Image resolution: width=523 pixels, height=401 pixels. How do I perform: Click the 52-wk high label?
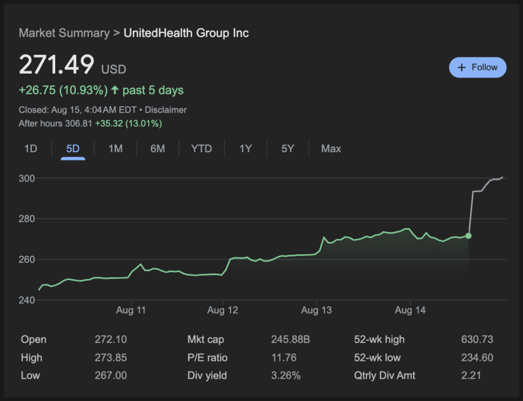379,339
